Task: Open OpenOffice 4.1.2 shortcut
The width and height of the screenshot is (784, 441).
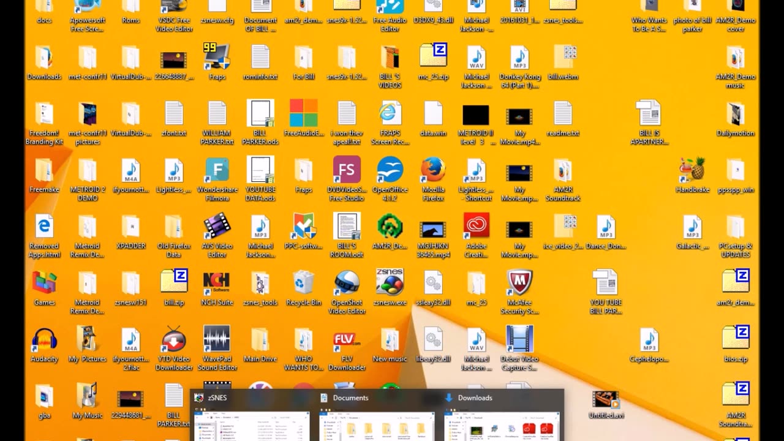Action: pos(390,171)
